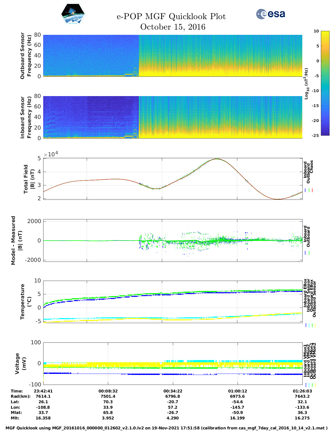Click the "e-POP MGF Quicklook Plot" title
This screenshot has width=334, height=432.
[x=171, y=16]
